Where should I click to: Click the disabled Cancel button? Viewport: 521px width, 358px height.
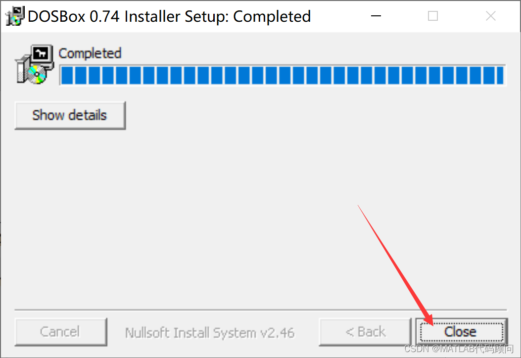pyautogui.click(x=60, y=331)
